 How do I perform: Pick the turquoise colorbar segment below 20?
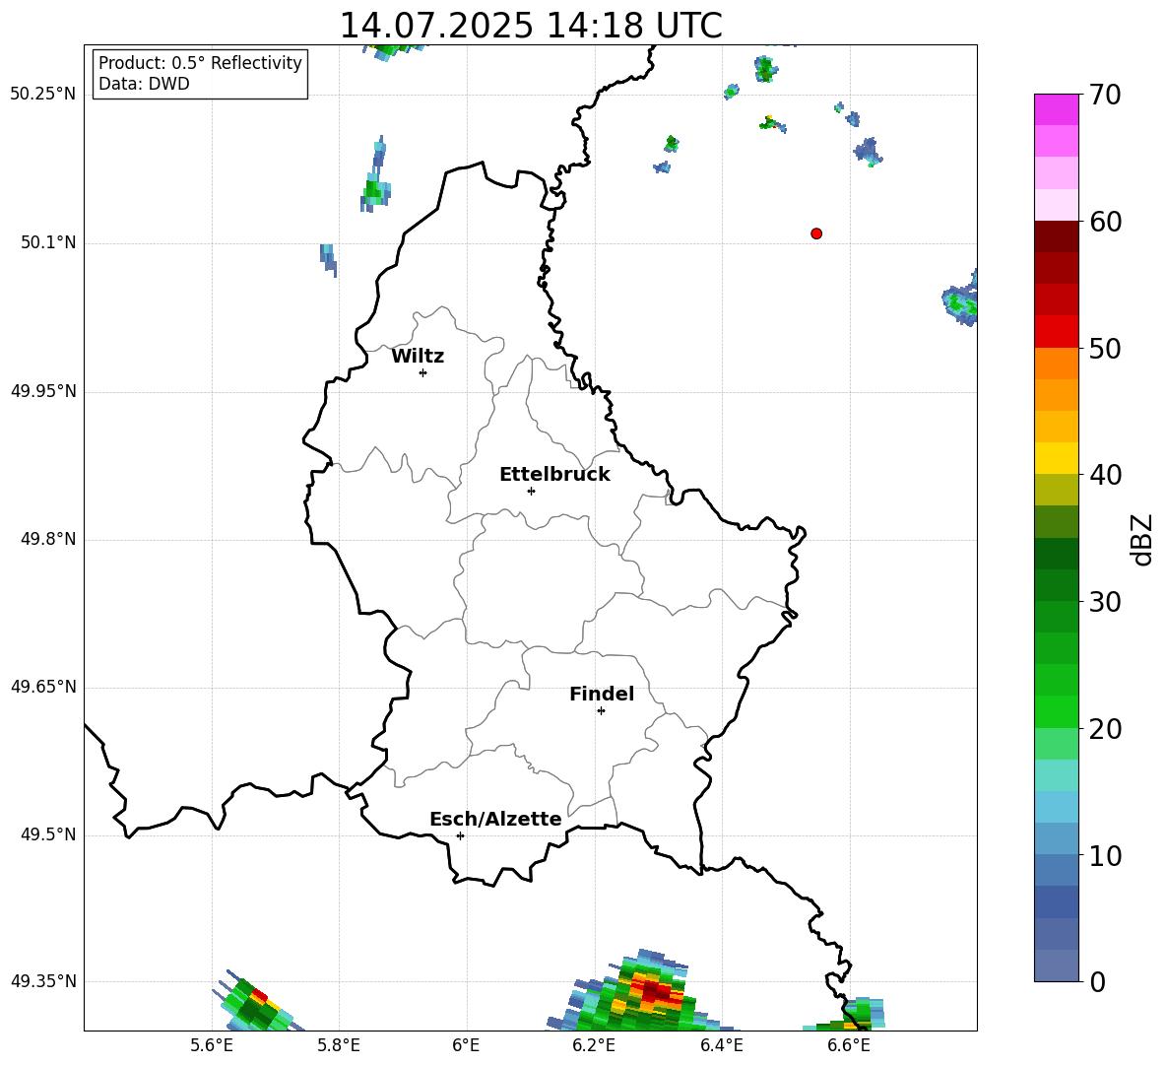(x=1057, y=775)
